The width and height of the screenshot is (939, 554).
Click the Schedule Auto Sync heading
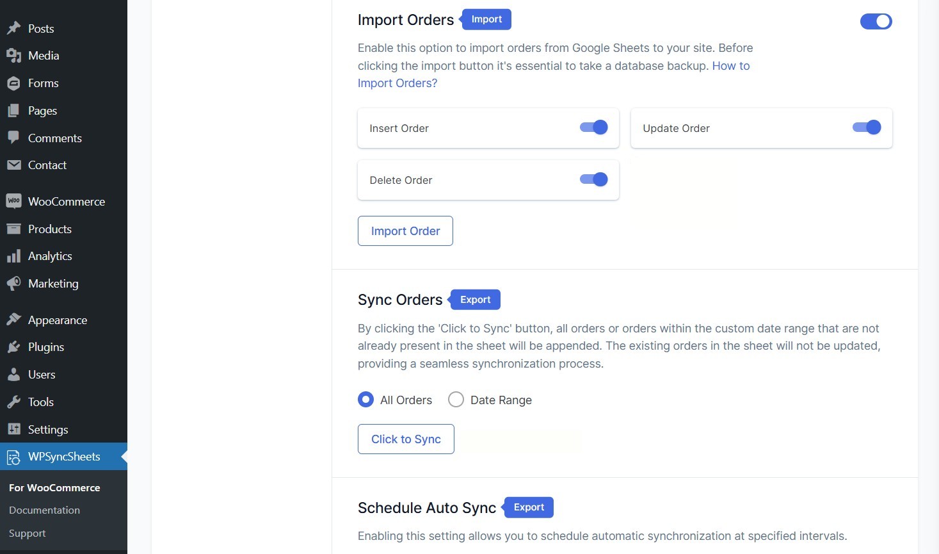pyautogui.click(x=427, y=508)
